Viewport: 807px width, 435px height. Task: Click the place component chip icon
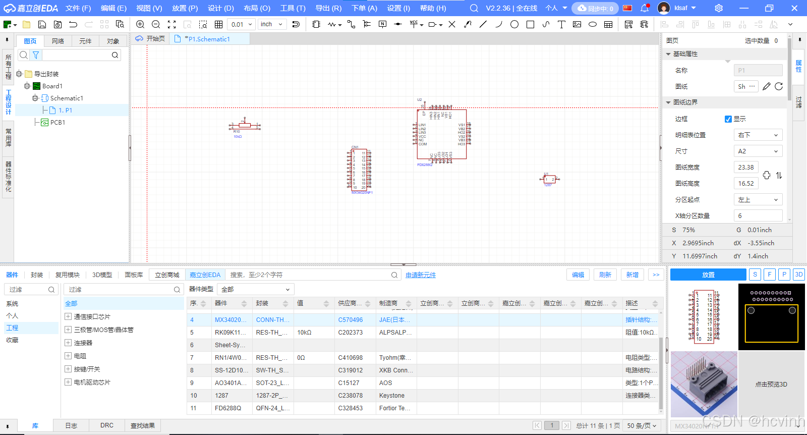coord(316,24)
